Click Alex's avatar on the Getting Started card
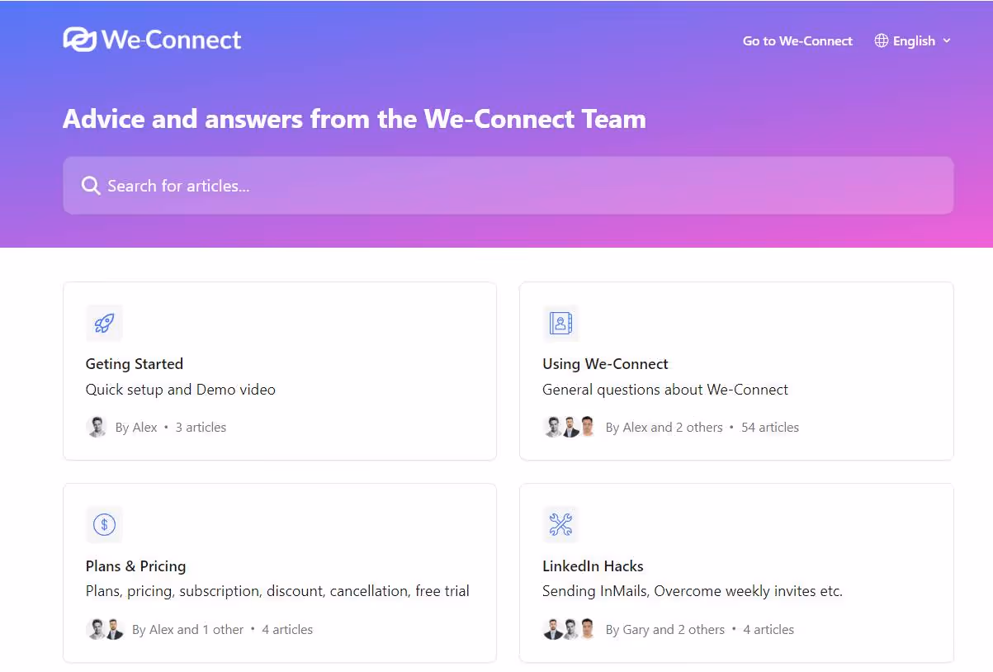The width and height of the screenshot is (993, 672). pos(97,427)
